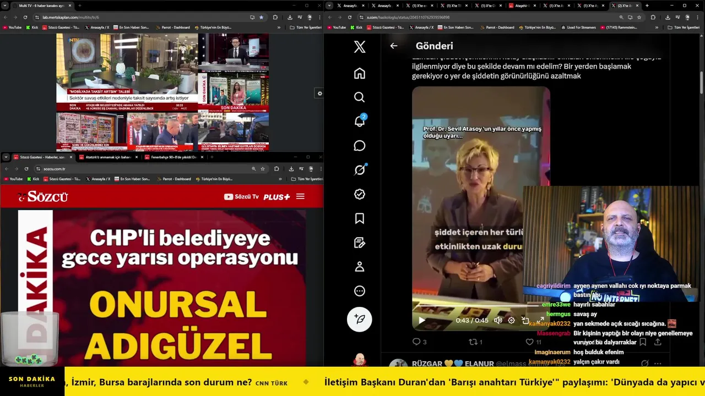Click the Sözcü PLUS+ button

[276, 196]
